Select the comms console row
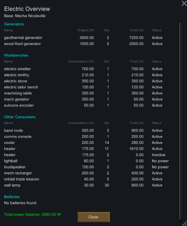The height and width of the screenshot is (226, 187). 83,136
